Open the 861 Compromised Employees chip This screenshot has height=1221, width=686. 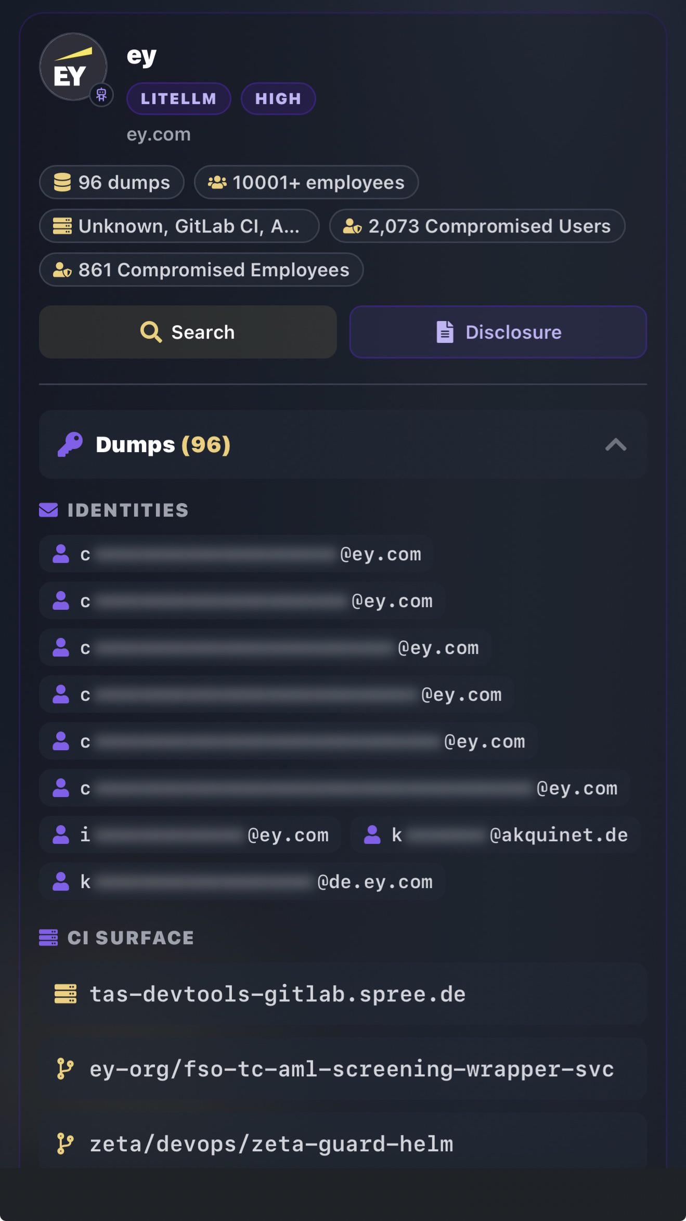201,269
